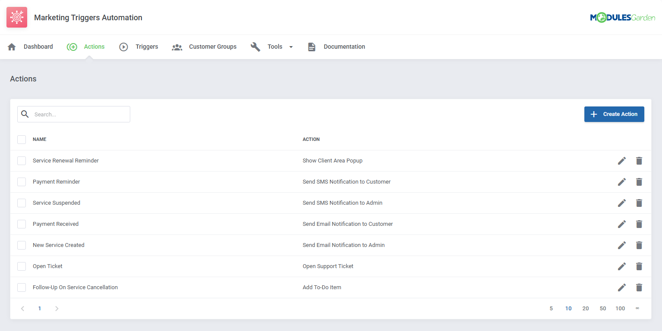The height and width of the screenshot is (331, 662).
Task: Set page size to 100 entries
Action: (x=620, y=308)
